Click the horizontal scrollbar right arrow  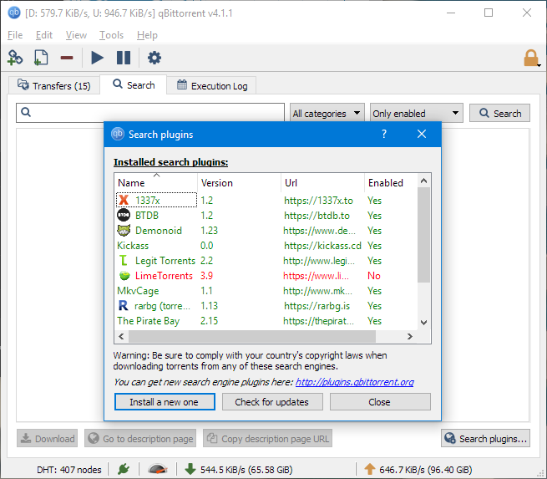click(x=410, y=336)
